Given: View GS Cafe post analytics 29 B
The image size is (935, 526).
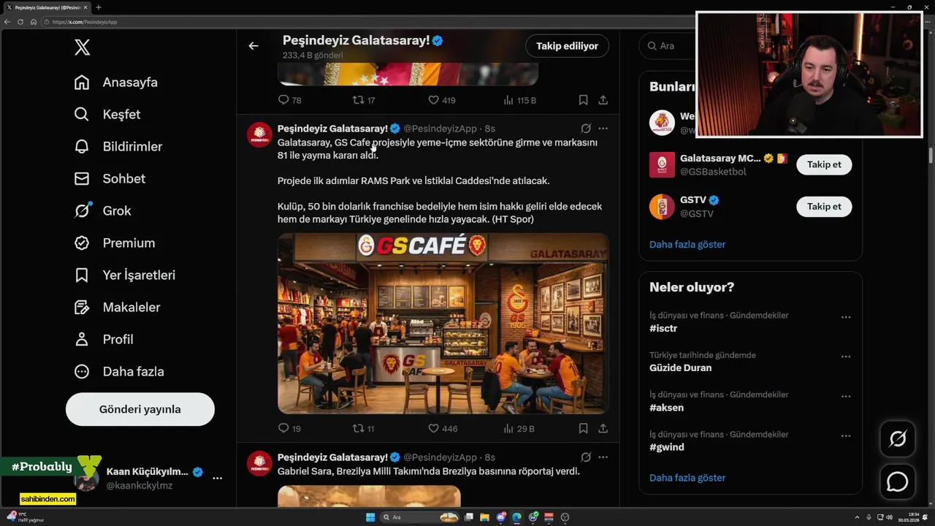Looking at the screenshot, I should click(519, 429).
